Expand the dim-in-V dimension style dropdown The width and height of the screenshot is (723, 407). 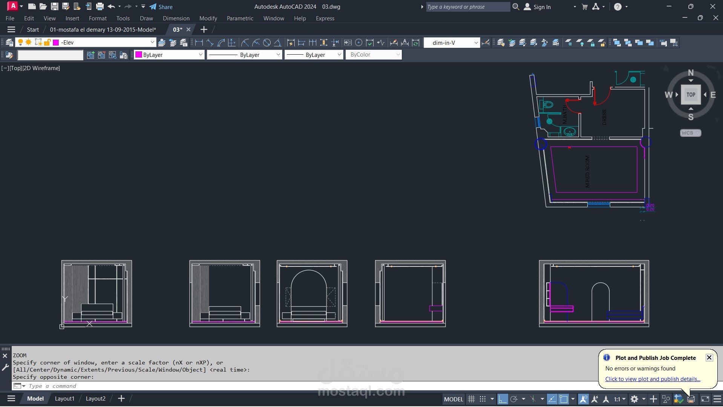(476, 43)
